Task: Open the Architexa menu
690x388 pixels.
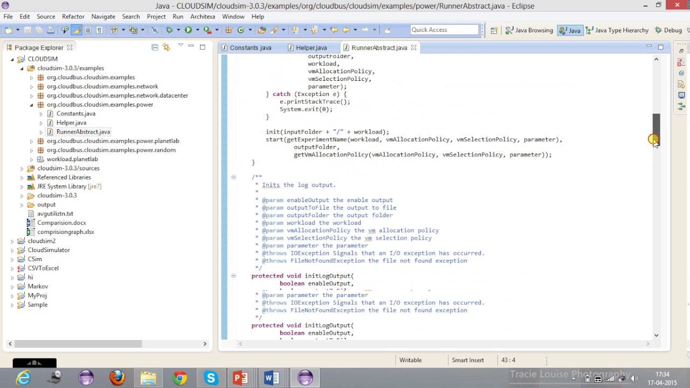Action: tap(203, 17)
